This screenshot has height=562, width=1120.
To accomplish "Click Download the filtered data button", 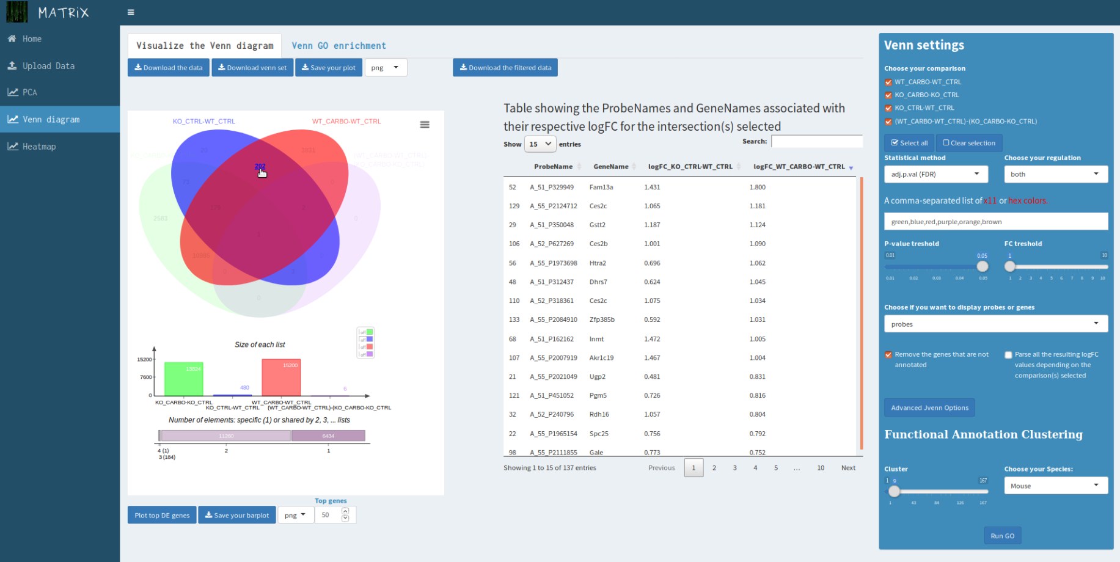I will coord(505,68).
